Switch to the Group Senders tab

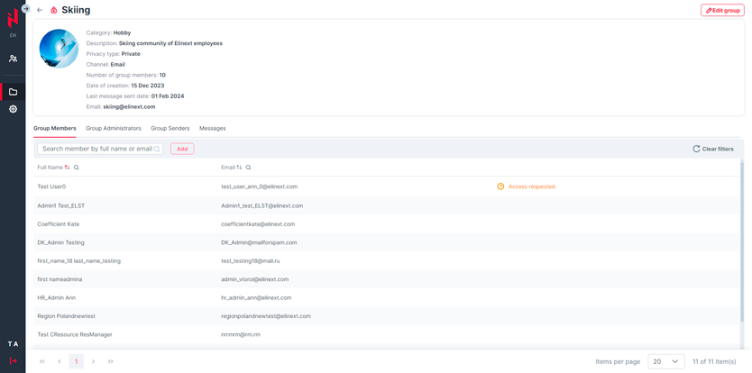(x=170, y=129)
